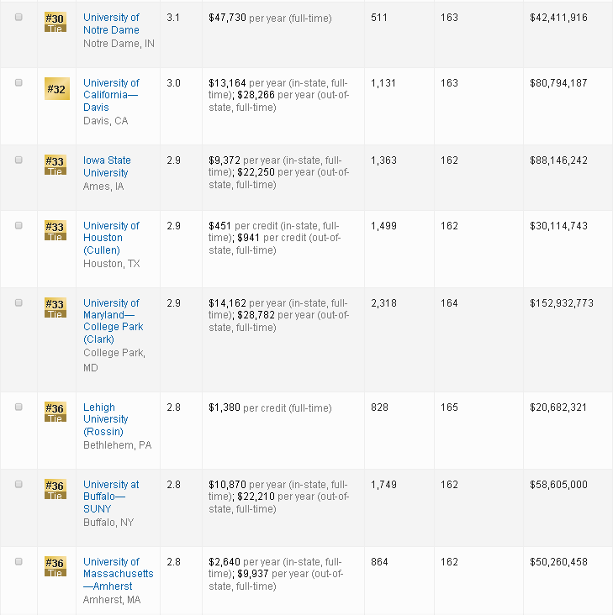Tick the Iowa State University compare checkbox

19,160
